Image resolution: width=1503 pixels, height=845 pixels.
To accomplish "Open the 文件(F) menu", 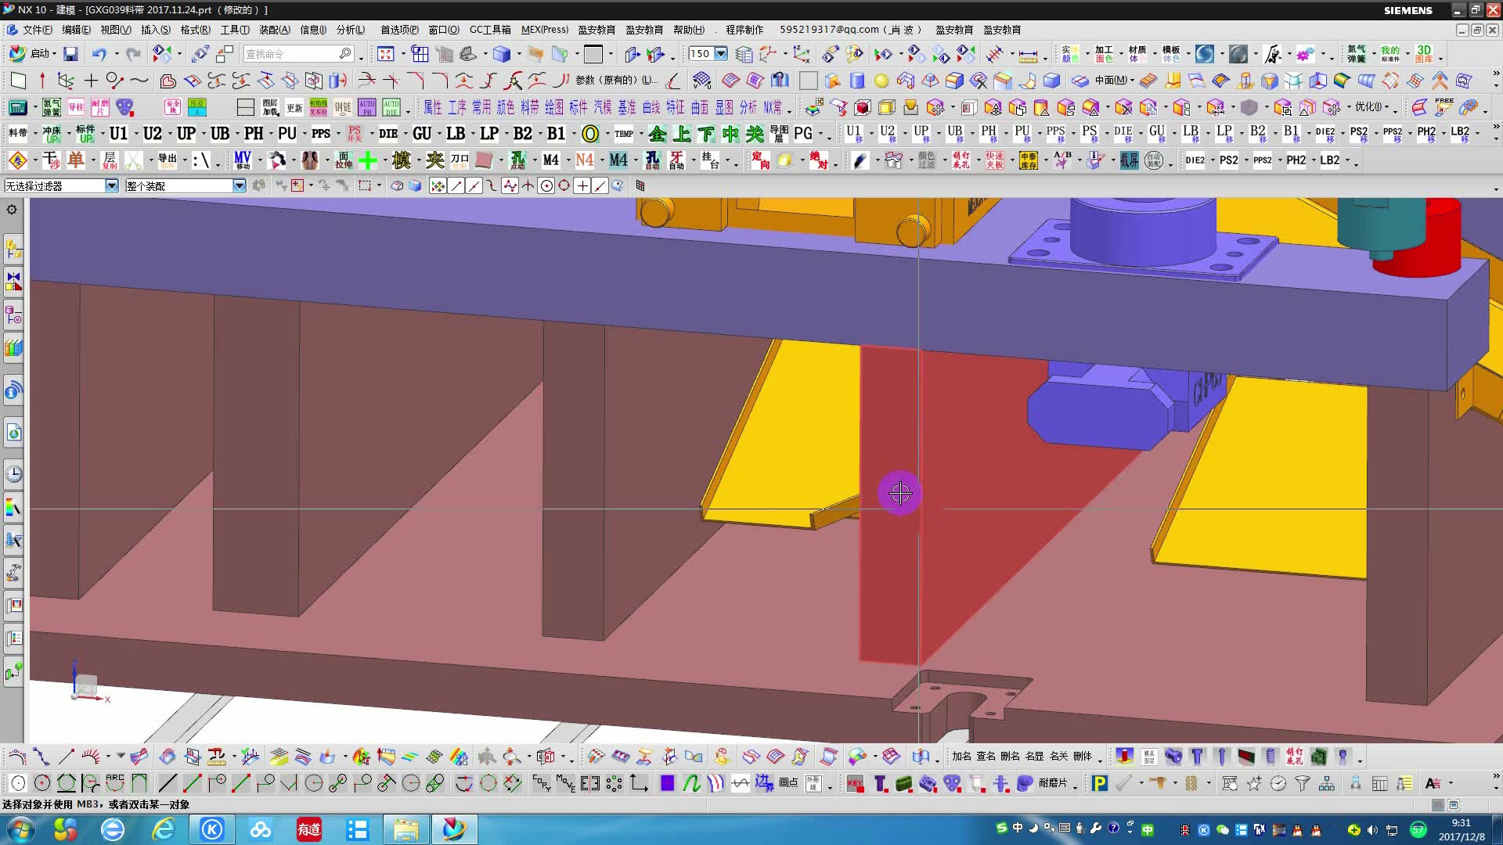I will click(37, 30).
